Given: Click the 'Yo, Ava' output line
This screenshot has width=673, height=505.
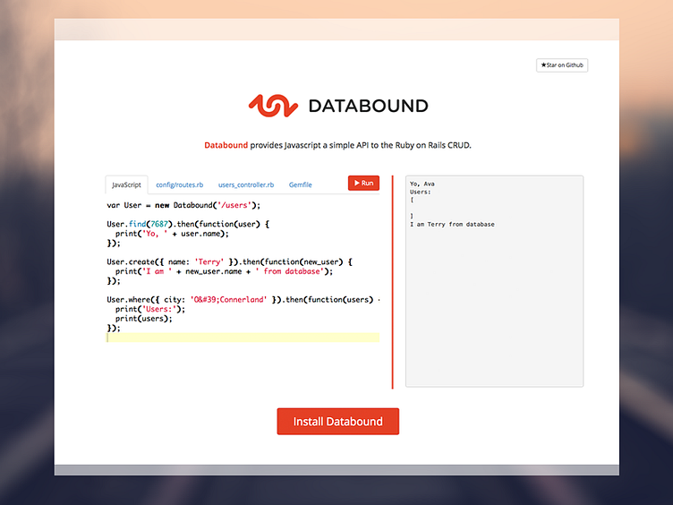Looking at the screenshot, I should [422, 184].
